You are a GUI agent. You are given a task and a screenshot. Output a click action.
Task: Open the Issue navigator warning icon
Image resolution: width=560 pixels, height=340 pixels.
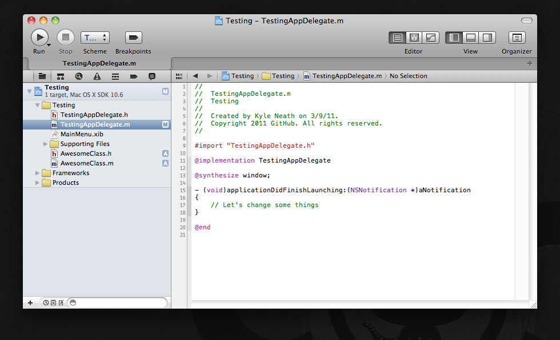pyautogui.click(x=97, y=76)
